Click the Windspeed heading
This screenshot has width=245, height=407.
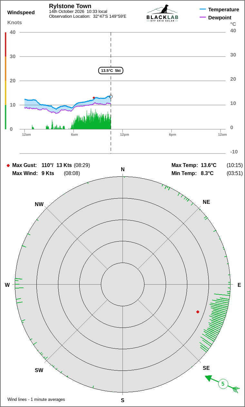point(21,13)
